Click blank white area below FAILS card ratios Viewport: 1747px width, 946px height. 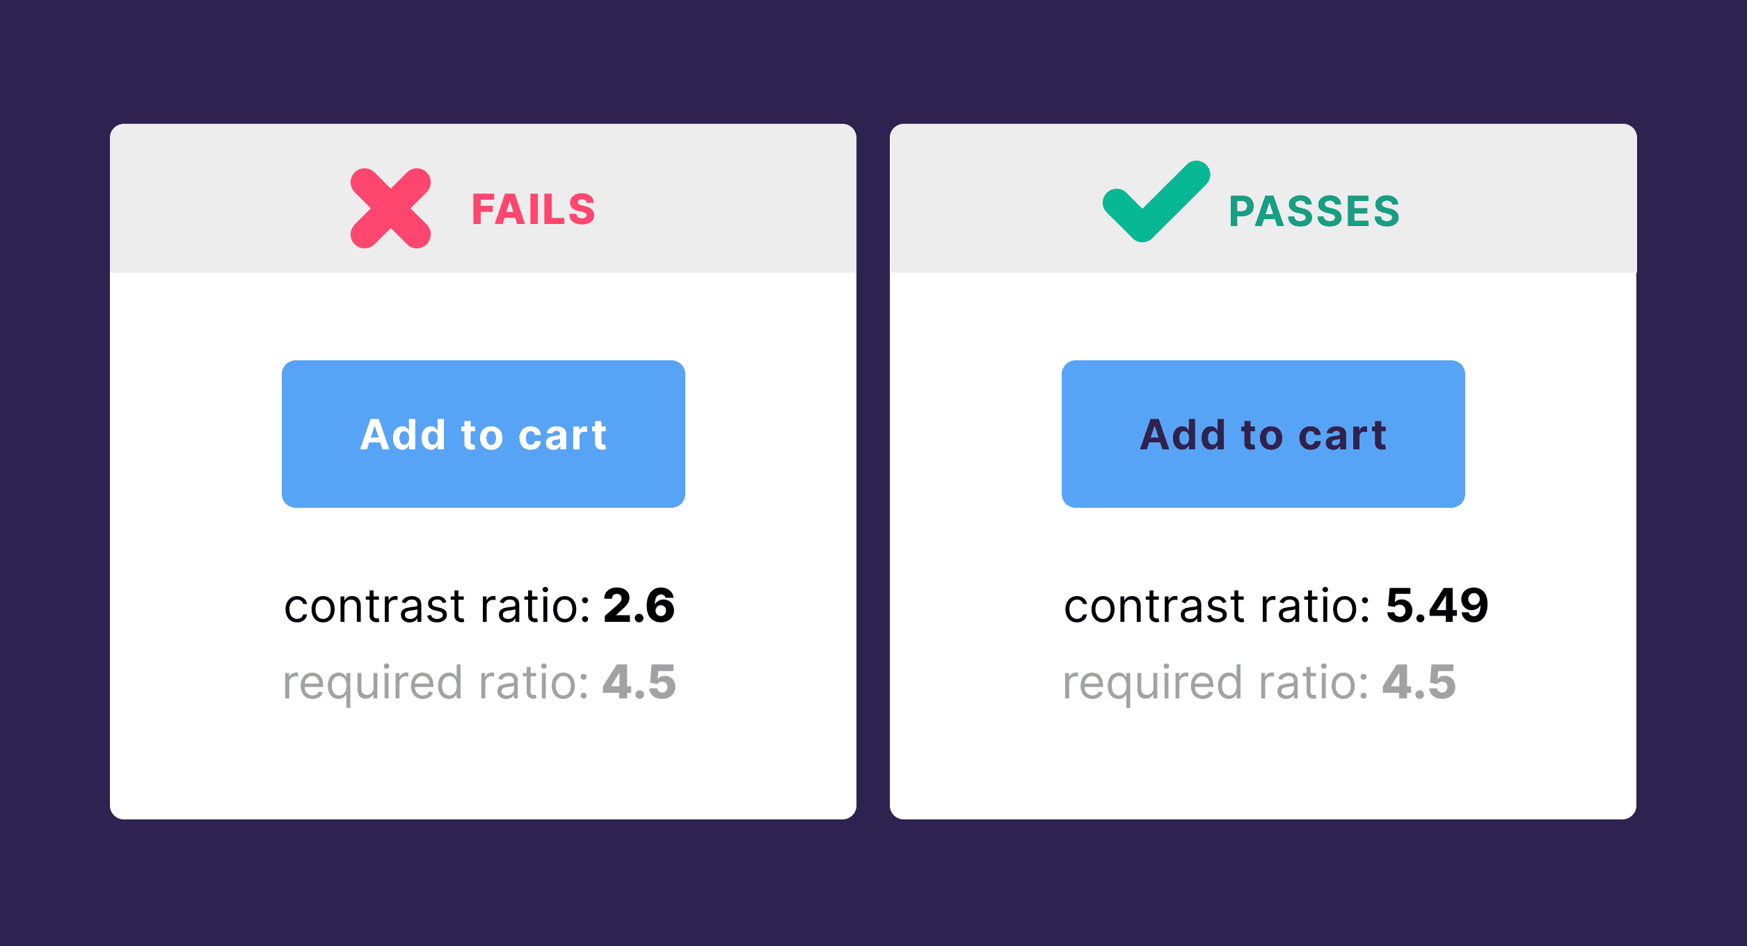tap(483, 765)
